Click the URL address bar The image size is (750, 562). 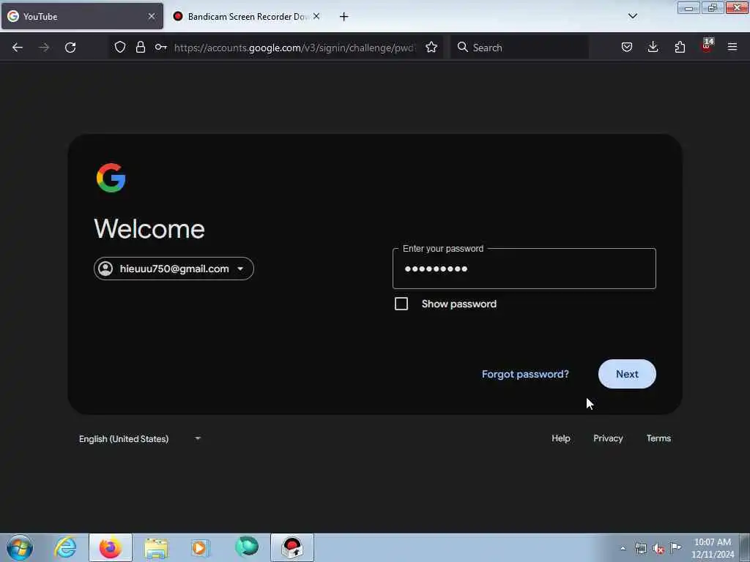pyautogui.click(x=294, y=48)
